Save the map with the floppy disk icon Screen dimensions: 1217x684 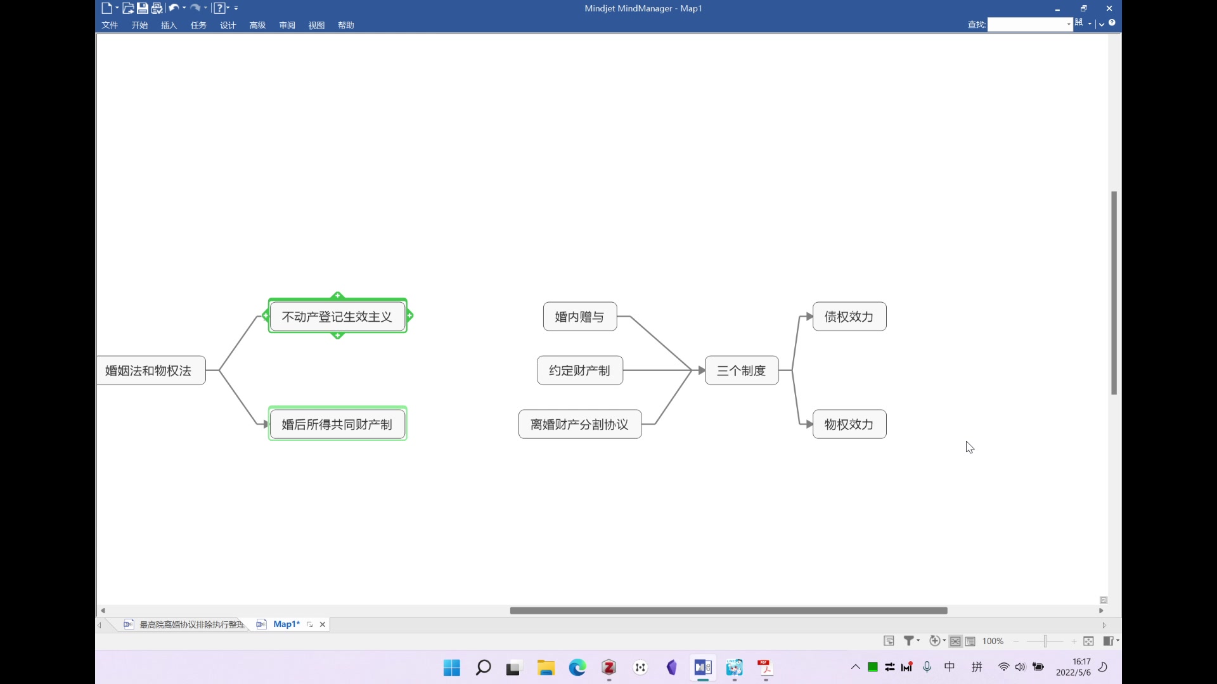point(143,8)
